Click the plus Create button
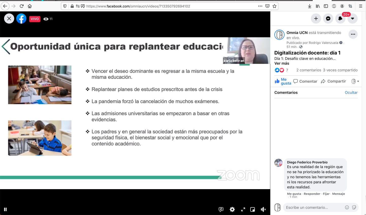The image size is (366, 215). [316, 19]
